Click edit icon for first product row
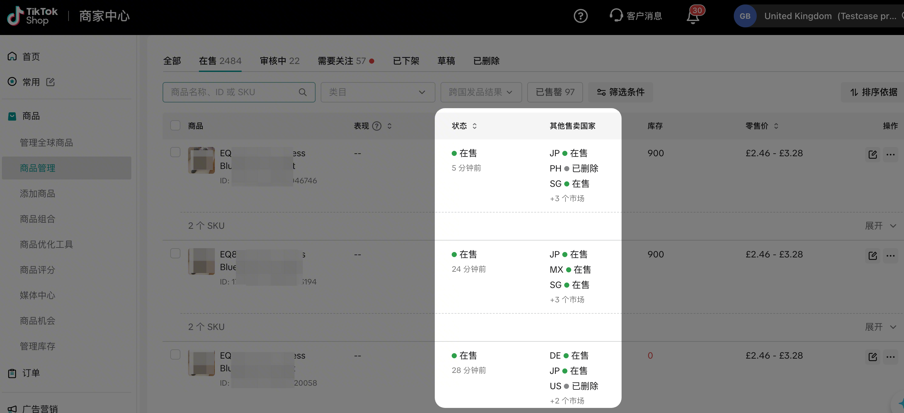This screenshot has height=413, width=904. coord(872,155)
